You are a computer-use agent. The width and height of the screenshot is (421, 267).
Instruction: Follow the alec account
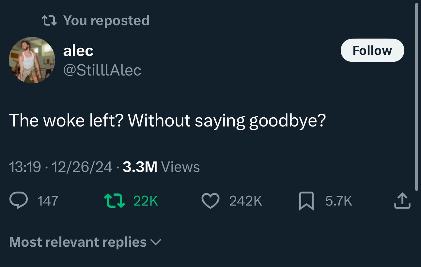point(372,50)
